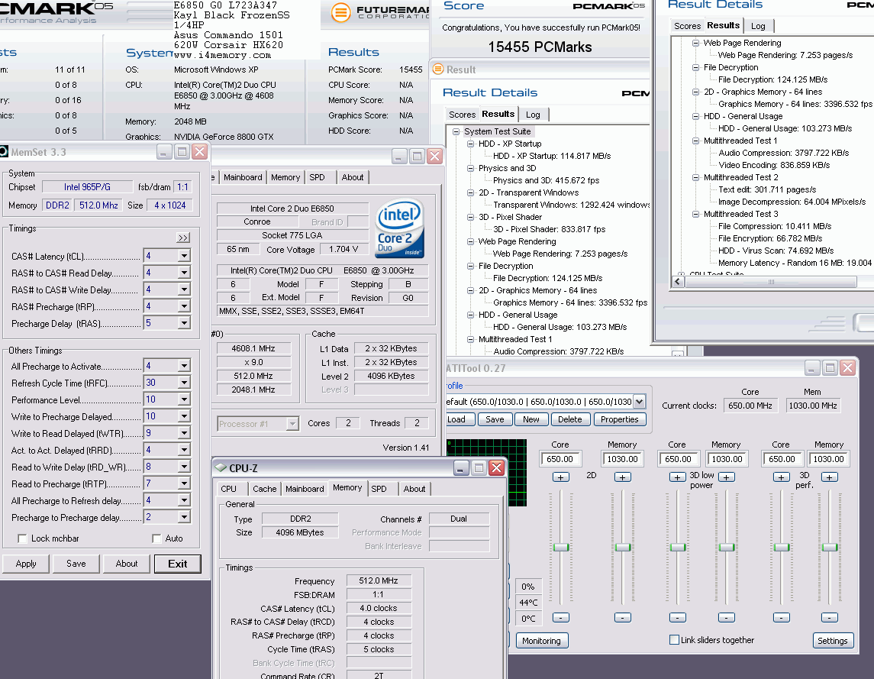
Task: Select Scores tab in middle Result Details
Action: 462,115
